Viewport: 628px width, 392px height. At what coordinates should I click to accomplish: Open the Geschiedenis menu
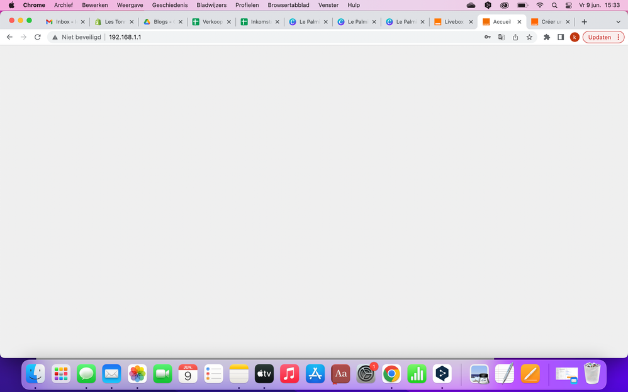tap(170, 5)
